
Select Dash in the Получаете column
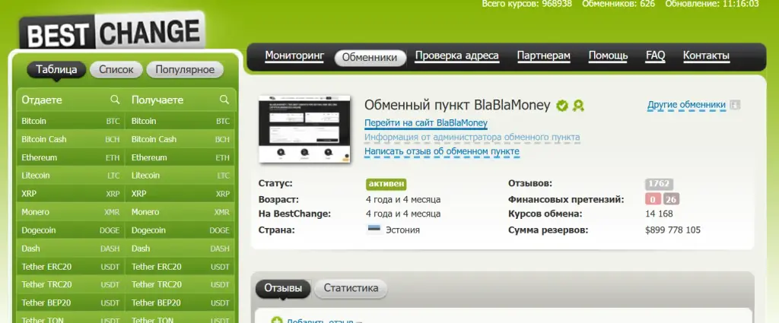pos(180,249)
